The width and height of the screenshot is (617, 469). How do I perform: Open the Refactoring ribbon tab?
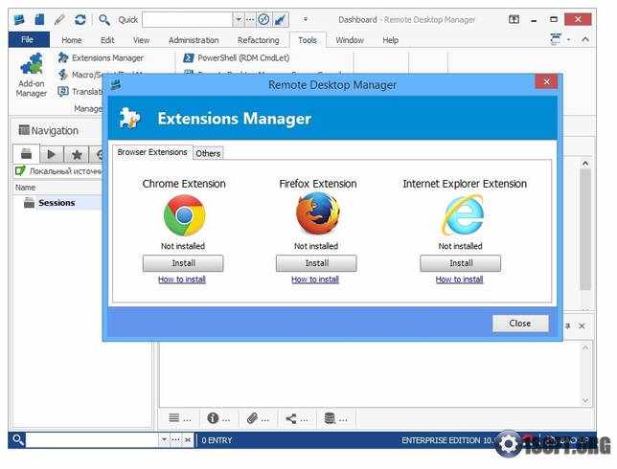tap(258, 40)
